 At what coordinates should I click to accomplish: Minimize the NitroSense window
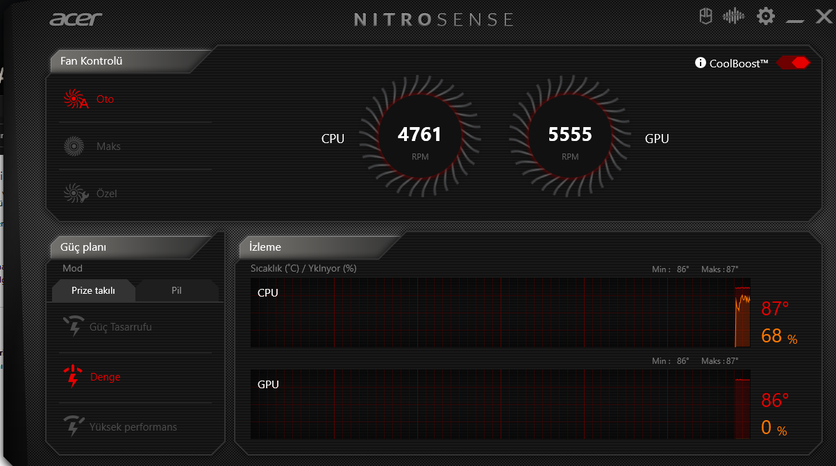point(796,21)
